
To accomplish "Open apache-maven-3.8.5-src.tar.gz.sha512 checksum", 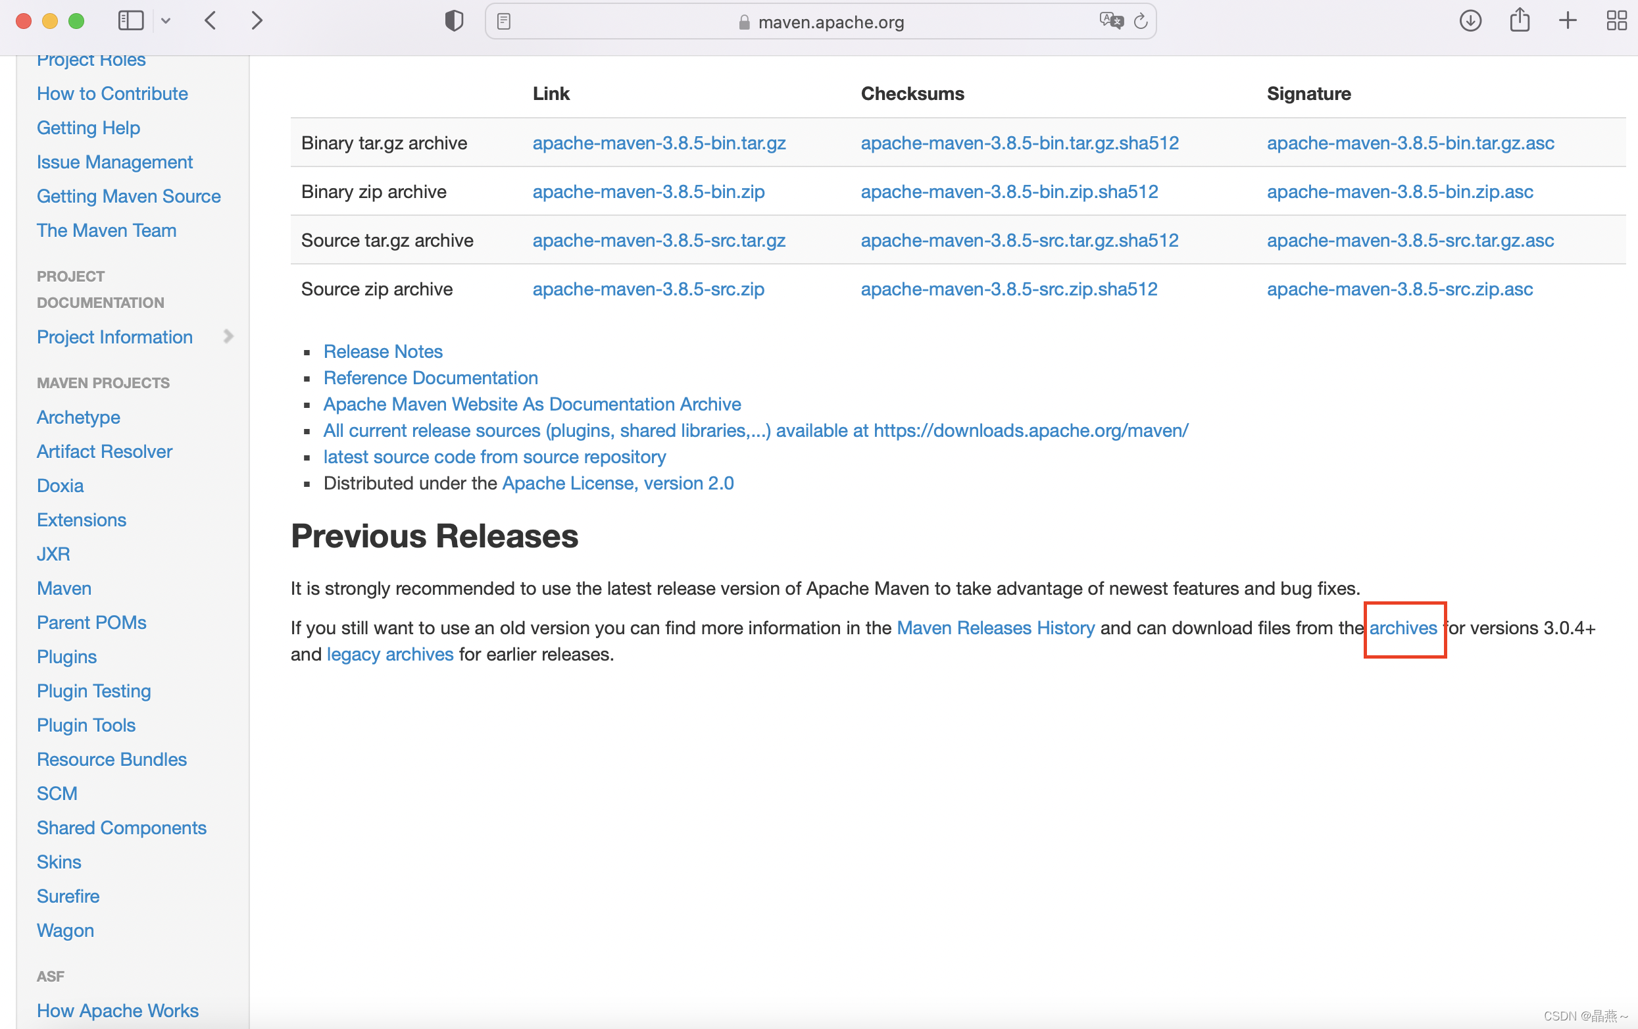I will (1019, 240).
